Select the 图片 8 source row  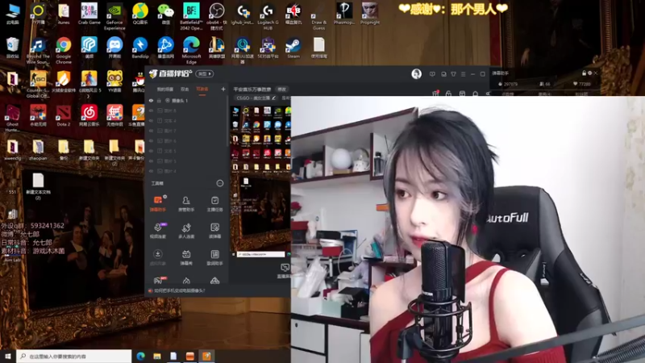(186, 111)
